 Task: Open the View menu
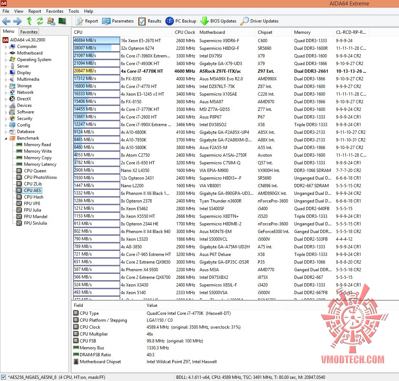click(x=19, y=11)
